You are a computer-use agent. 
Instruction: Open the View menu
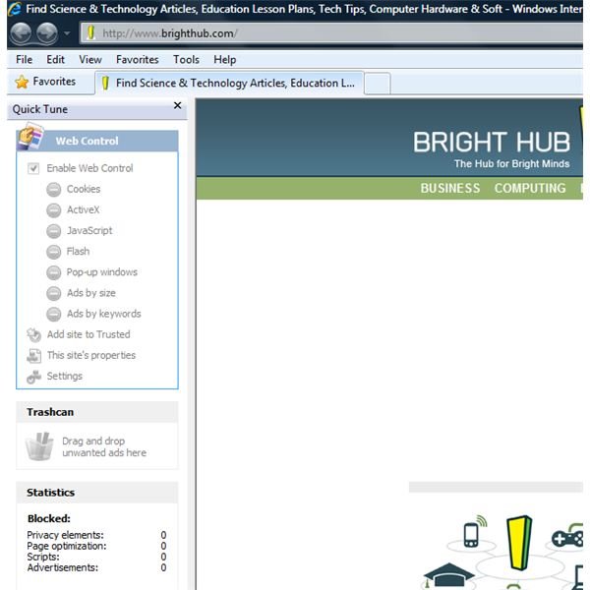click(x=90, y=59)
